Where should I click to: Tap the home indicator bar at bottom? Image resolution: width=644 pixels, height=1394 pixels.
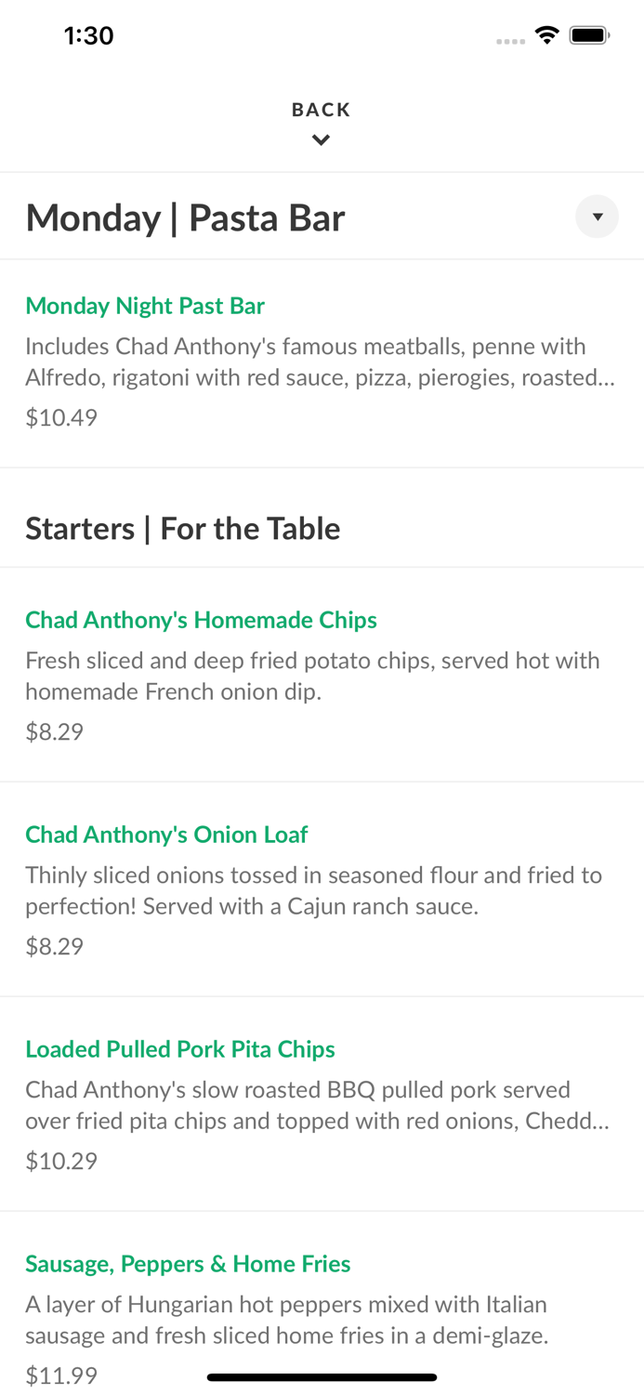click(x=322, y=1377)
